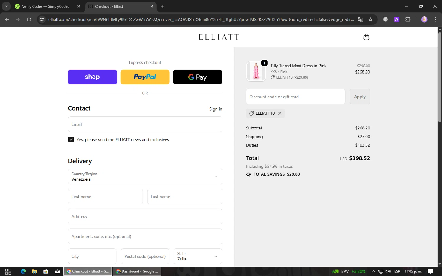
Task: Click the ELLIATT logo
Action: [x=219, y=37]
